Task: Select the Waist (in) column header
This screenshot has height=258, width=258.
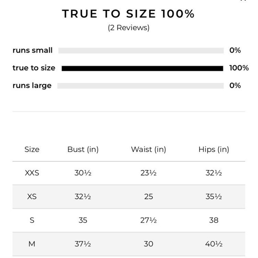Action: [x=148, y=149]
